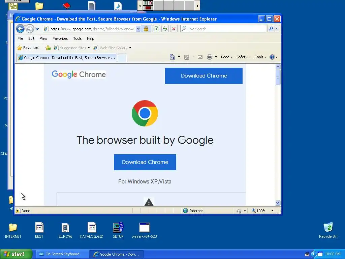Click the status bar warning icon
This screenshot has width=345, height=259.
18,211
